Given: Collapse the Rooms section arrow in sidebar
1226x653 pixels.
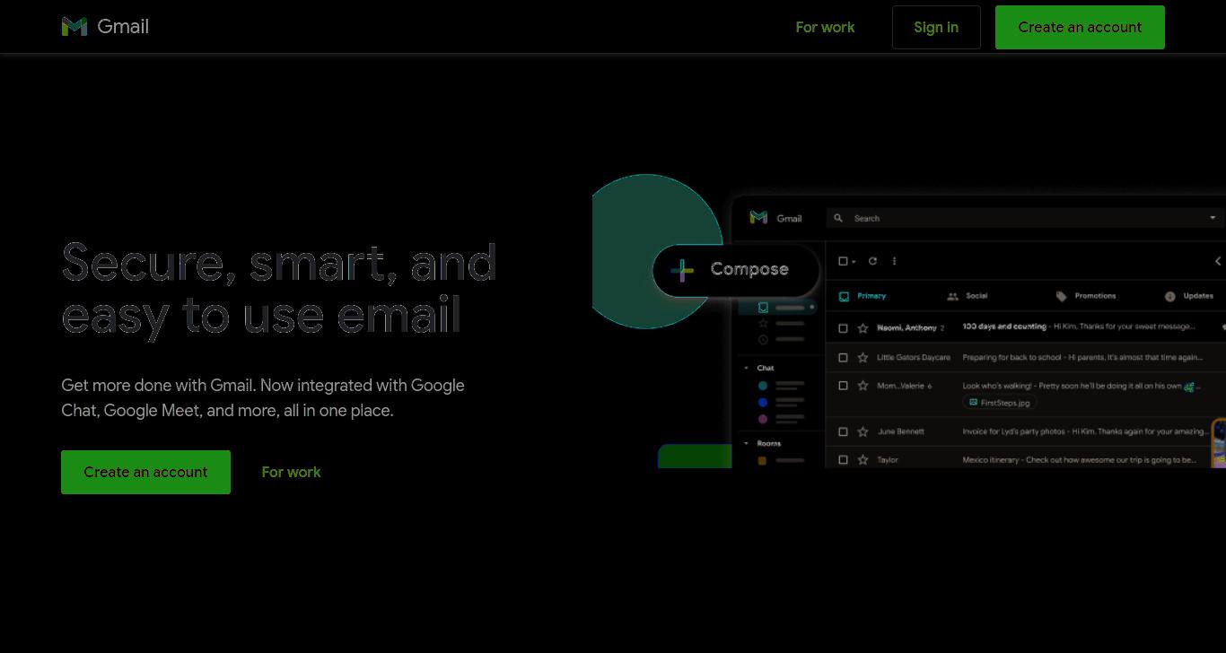Looking at the screenshot, I should (x=746, y=443).
